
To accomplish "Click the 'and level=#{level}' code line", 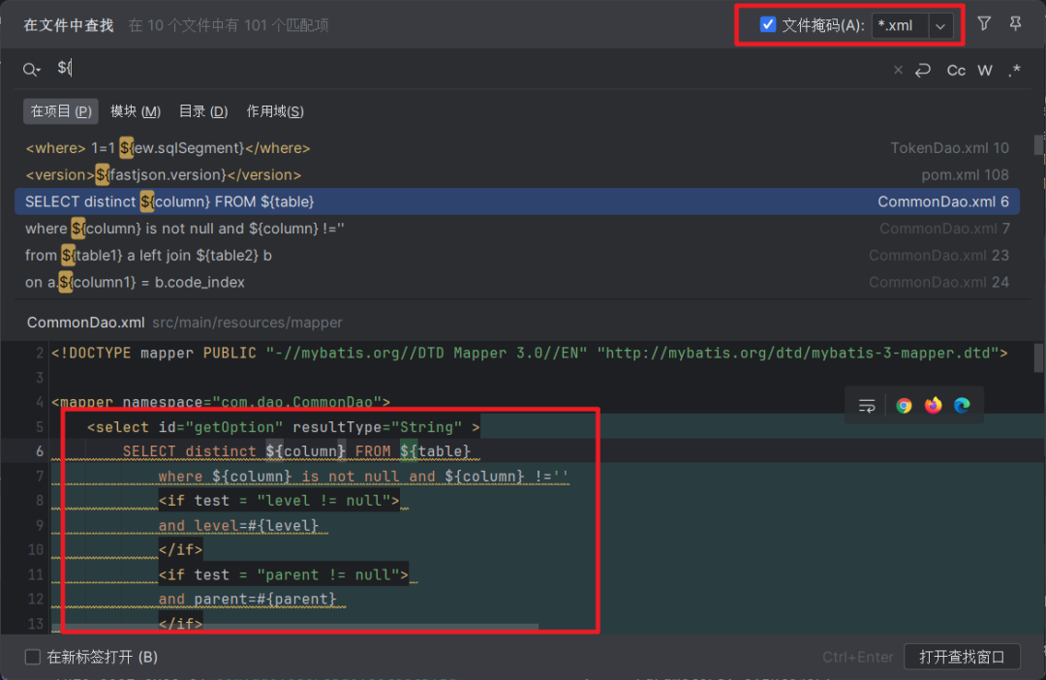I will tap(238, 526).
